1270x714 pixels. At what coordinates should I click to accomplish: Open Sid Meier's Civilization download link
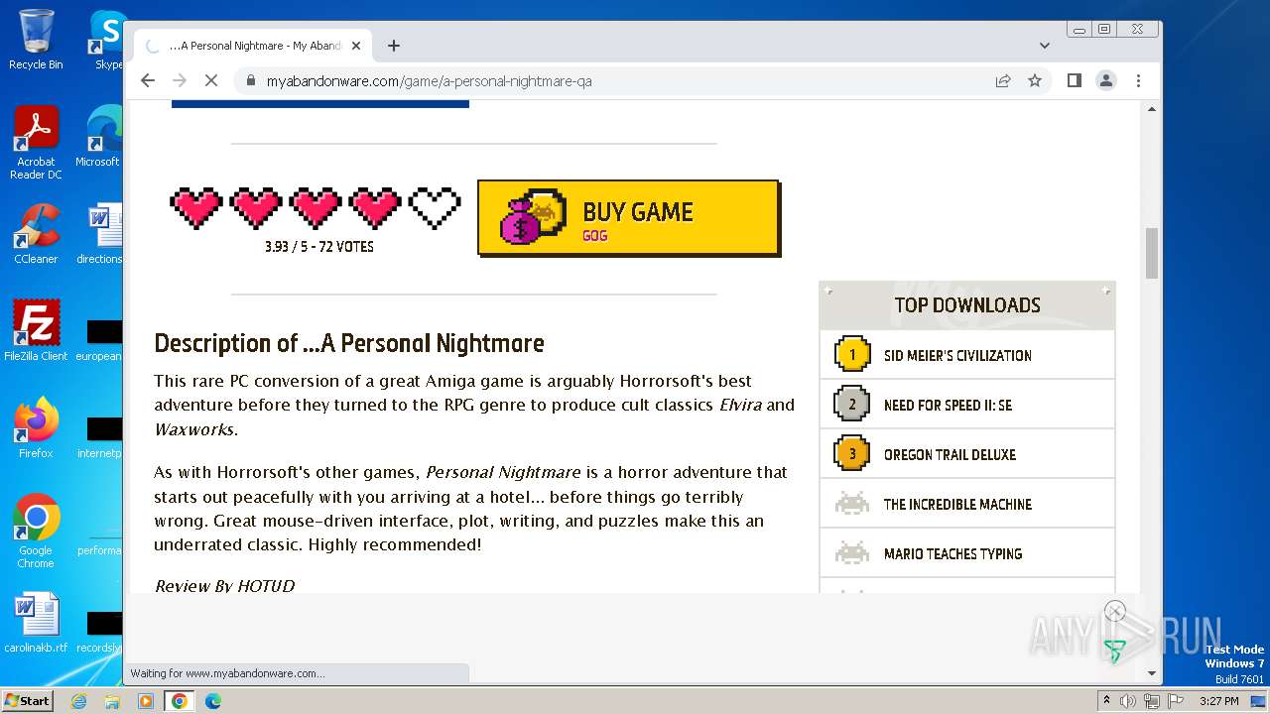coord(957,355)
